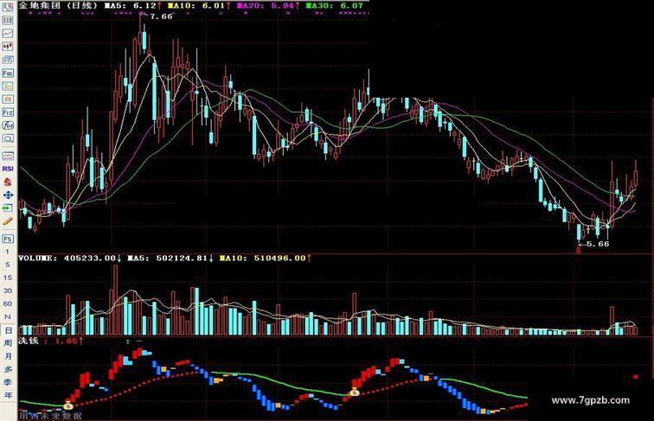Select the 年 yearly period

[8, 395]
